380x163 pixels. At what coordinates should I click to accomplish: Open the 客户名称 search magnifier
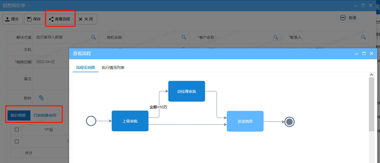[x=276, y=37]
